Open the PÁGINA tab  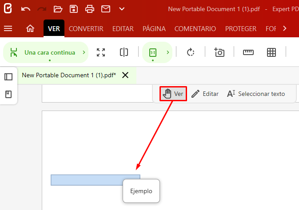[154, 28]
